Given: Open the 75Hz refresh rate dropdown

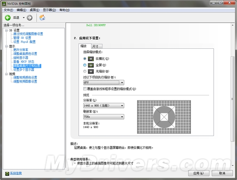Looking at the screenshot, I should pyautogui.click(x=104, y=117).
